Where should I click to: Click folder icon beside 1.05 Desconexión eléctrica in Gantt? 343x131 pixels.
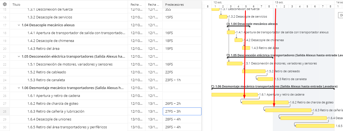tap(228, 55)
